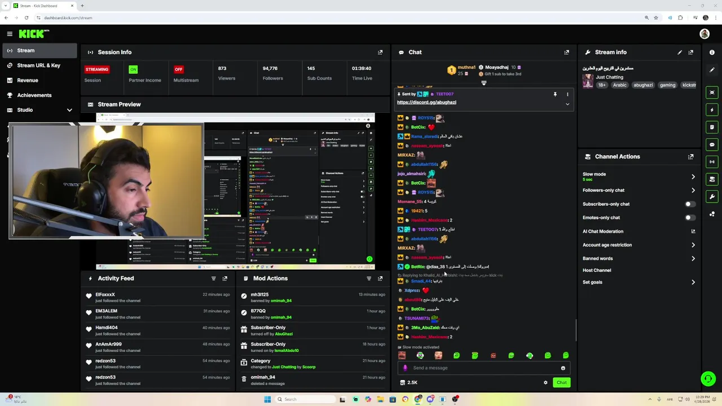722x406 pixels.
Task: Click the chat scrollbar
Action: click(x=575, y=330)
